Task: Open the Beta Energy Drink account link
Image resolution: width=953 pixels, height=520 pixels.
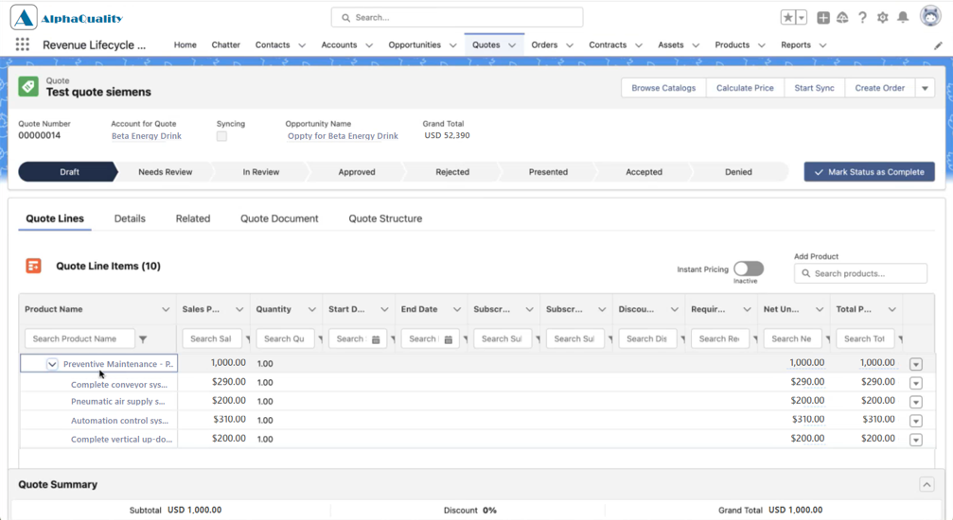Action: 147,136
